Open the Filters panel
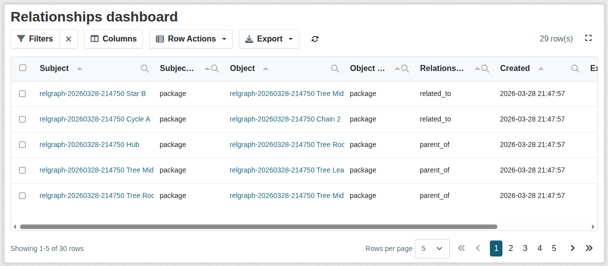This screenshot has height=266, width=608. pos(35,39)
